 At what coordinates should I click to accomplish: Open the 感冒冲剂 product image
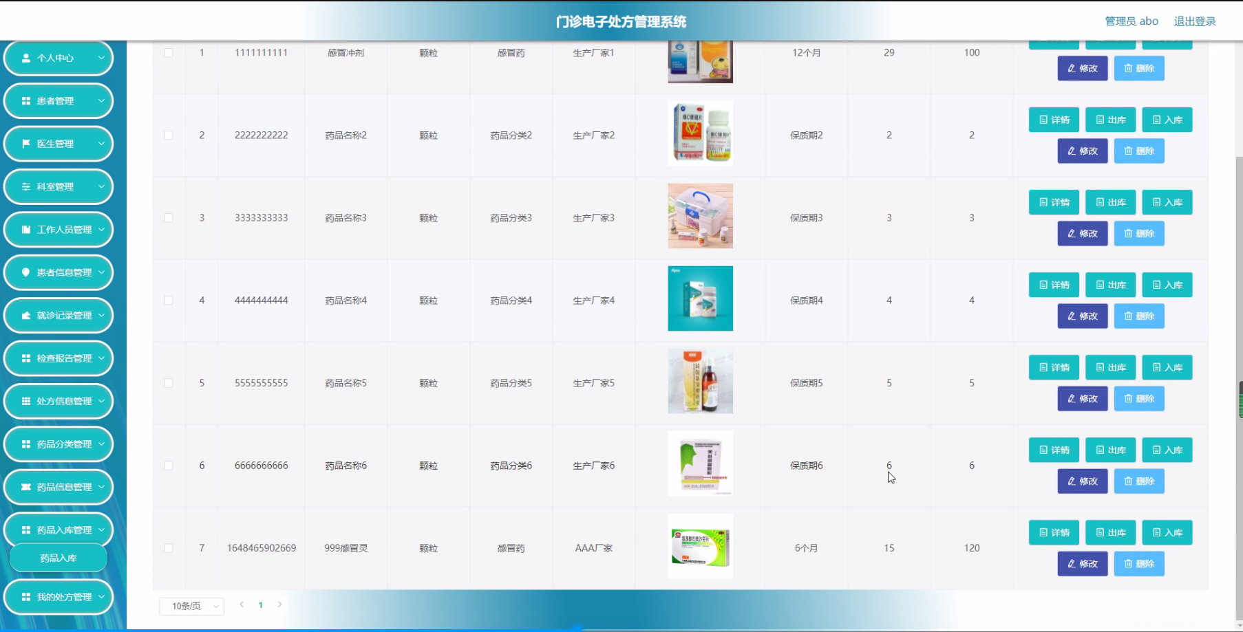(700, 62)
